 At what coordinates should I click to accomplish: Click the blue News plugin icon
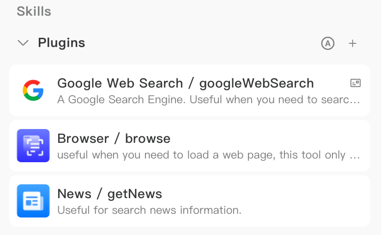33,201
